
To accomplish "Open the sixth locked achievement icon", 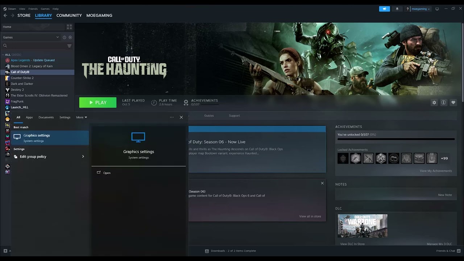I will (x=406, y=158).
